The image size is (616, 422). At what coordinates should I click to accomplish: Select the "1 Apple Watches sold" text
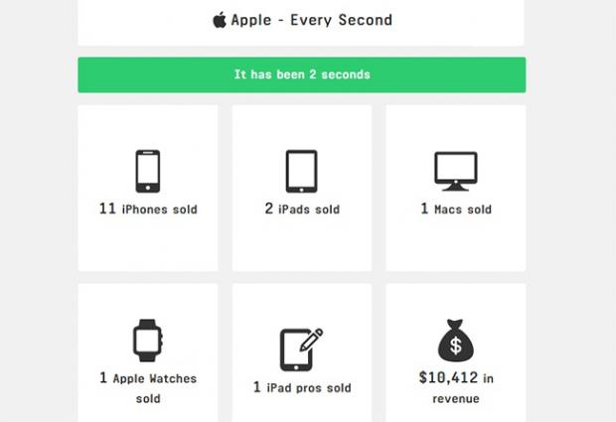148,388
